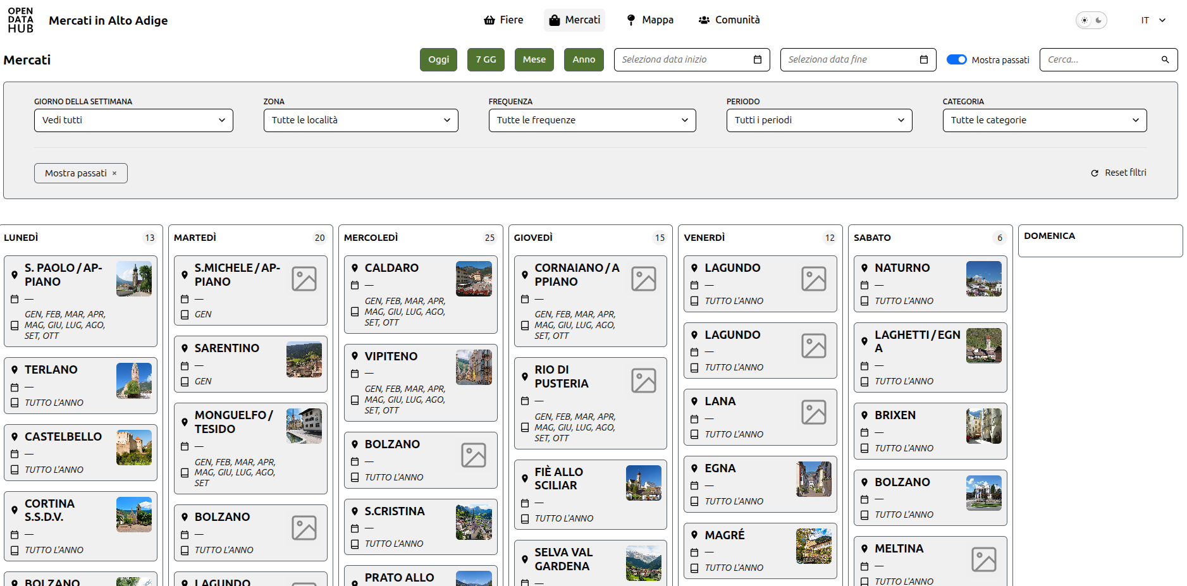Click the Reset filtri link
The image size is (1187, 586).
pyautogui.click(x=1119, y=173)
